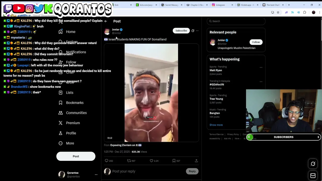This screenshot has height=181, width=322.
Task: Open a new browser tab with plus
Action: coord(289,5)
